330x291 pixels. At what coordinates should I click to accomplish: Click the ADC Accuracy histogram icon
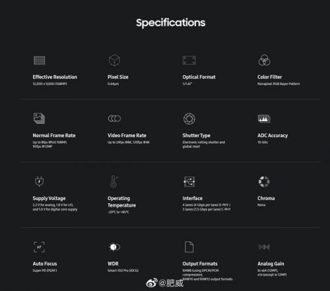(x=264, y=119)
